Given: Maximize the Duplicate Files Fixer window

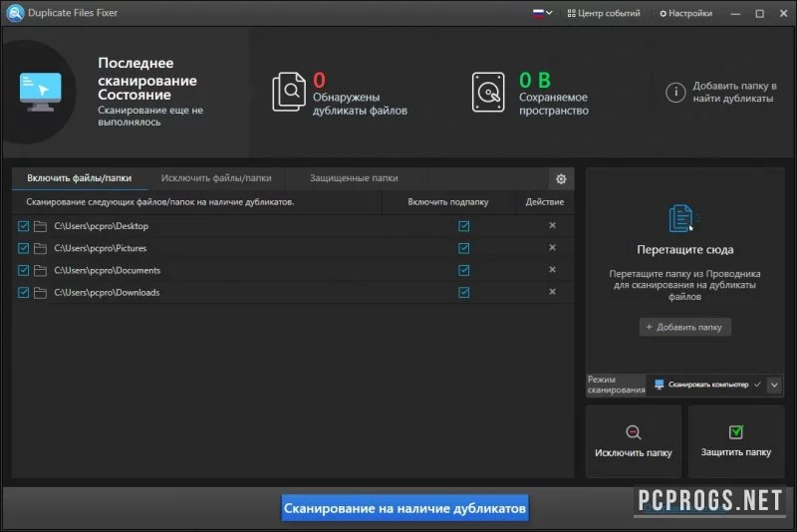Looking at the screenshot, I should pos(759,14).
